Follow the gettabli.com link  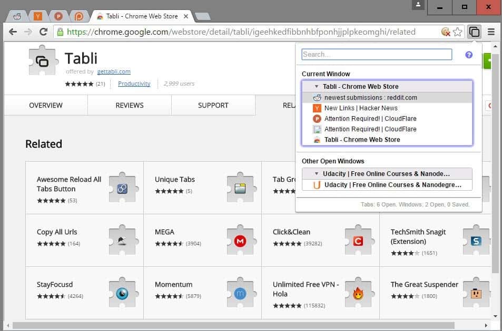pyautogui.click(x=114, y=71)
